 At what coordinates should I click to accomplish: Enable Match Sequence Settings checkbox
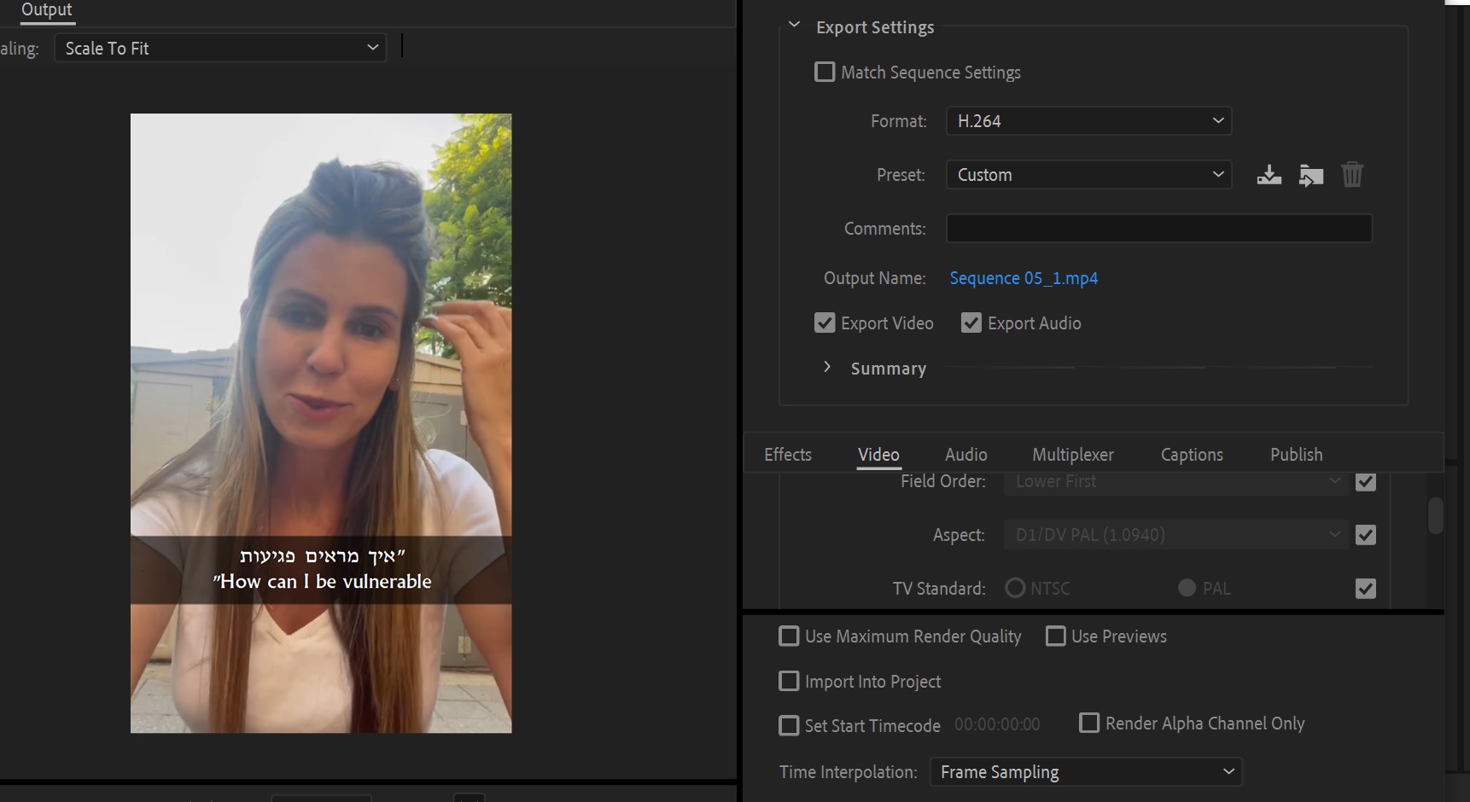825,72
